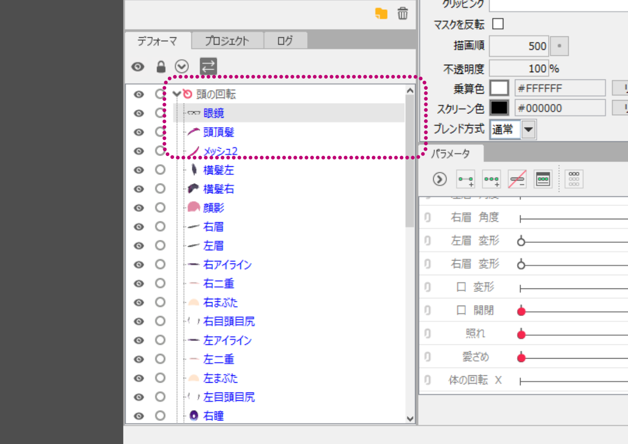628x444 pixels.
Task: Click the link clip icon beside 左眉 変形
Action: pos(427,241)
